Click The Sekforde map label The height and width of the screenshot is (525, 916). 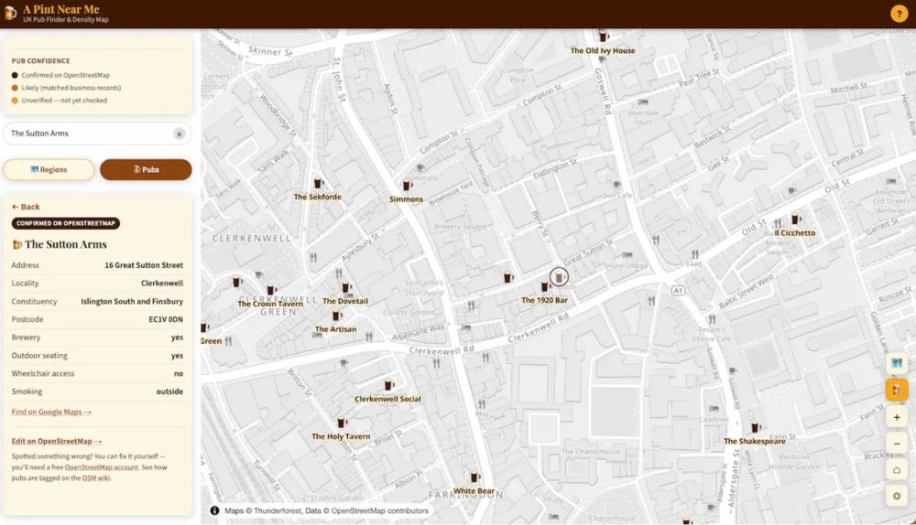tap(317, 197)
